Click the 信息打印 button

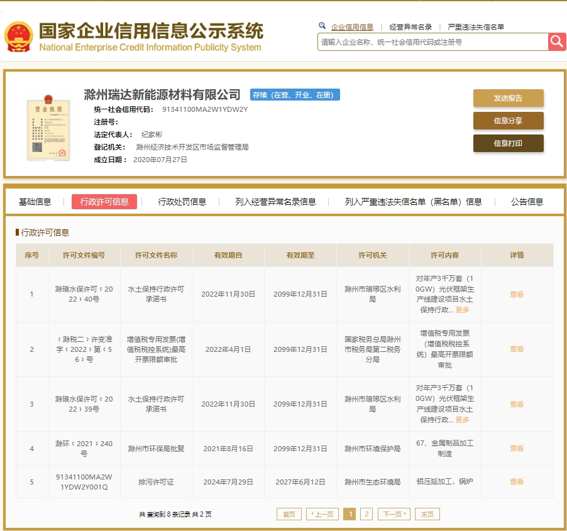(x=508, y=143)
